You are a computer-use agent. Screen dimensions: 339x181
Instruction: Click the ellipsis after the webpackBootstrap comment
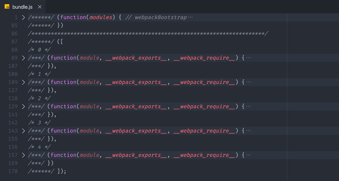[190, 17]
